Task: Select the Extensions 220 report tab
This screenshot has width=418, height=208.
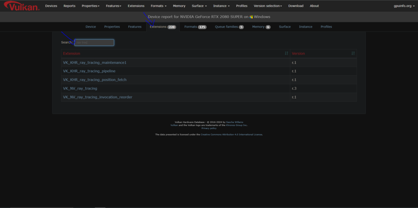Action: click(163, 27)
